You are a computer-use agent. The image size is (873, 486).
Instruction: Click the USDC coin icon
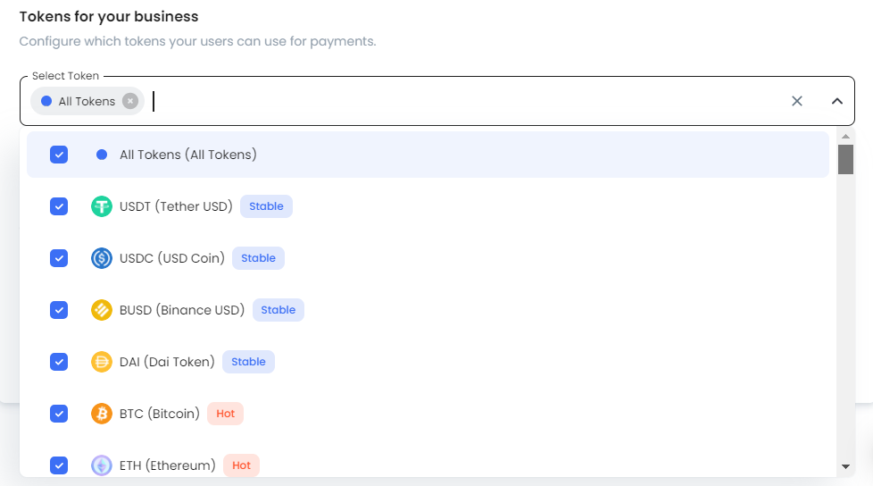pos(102,258)
